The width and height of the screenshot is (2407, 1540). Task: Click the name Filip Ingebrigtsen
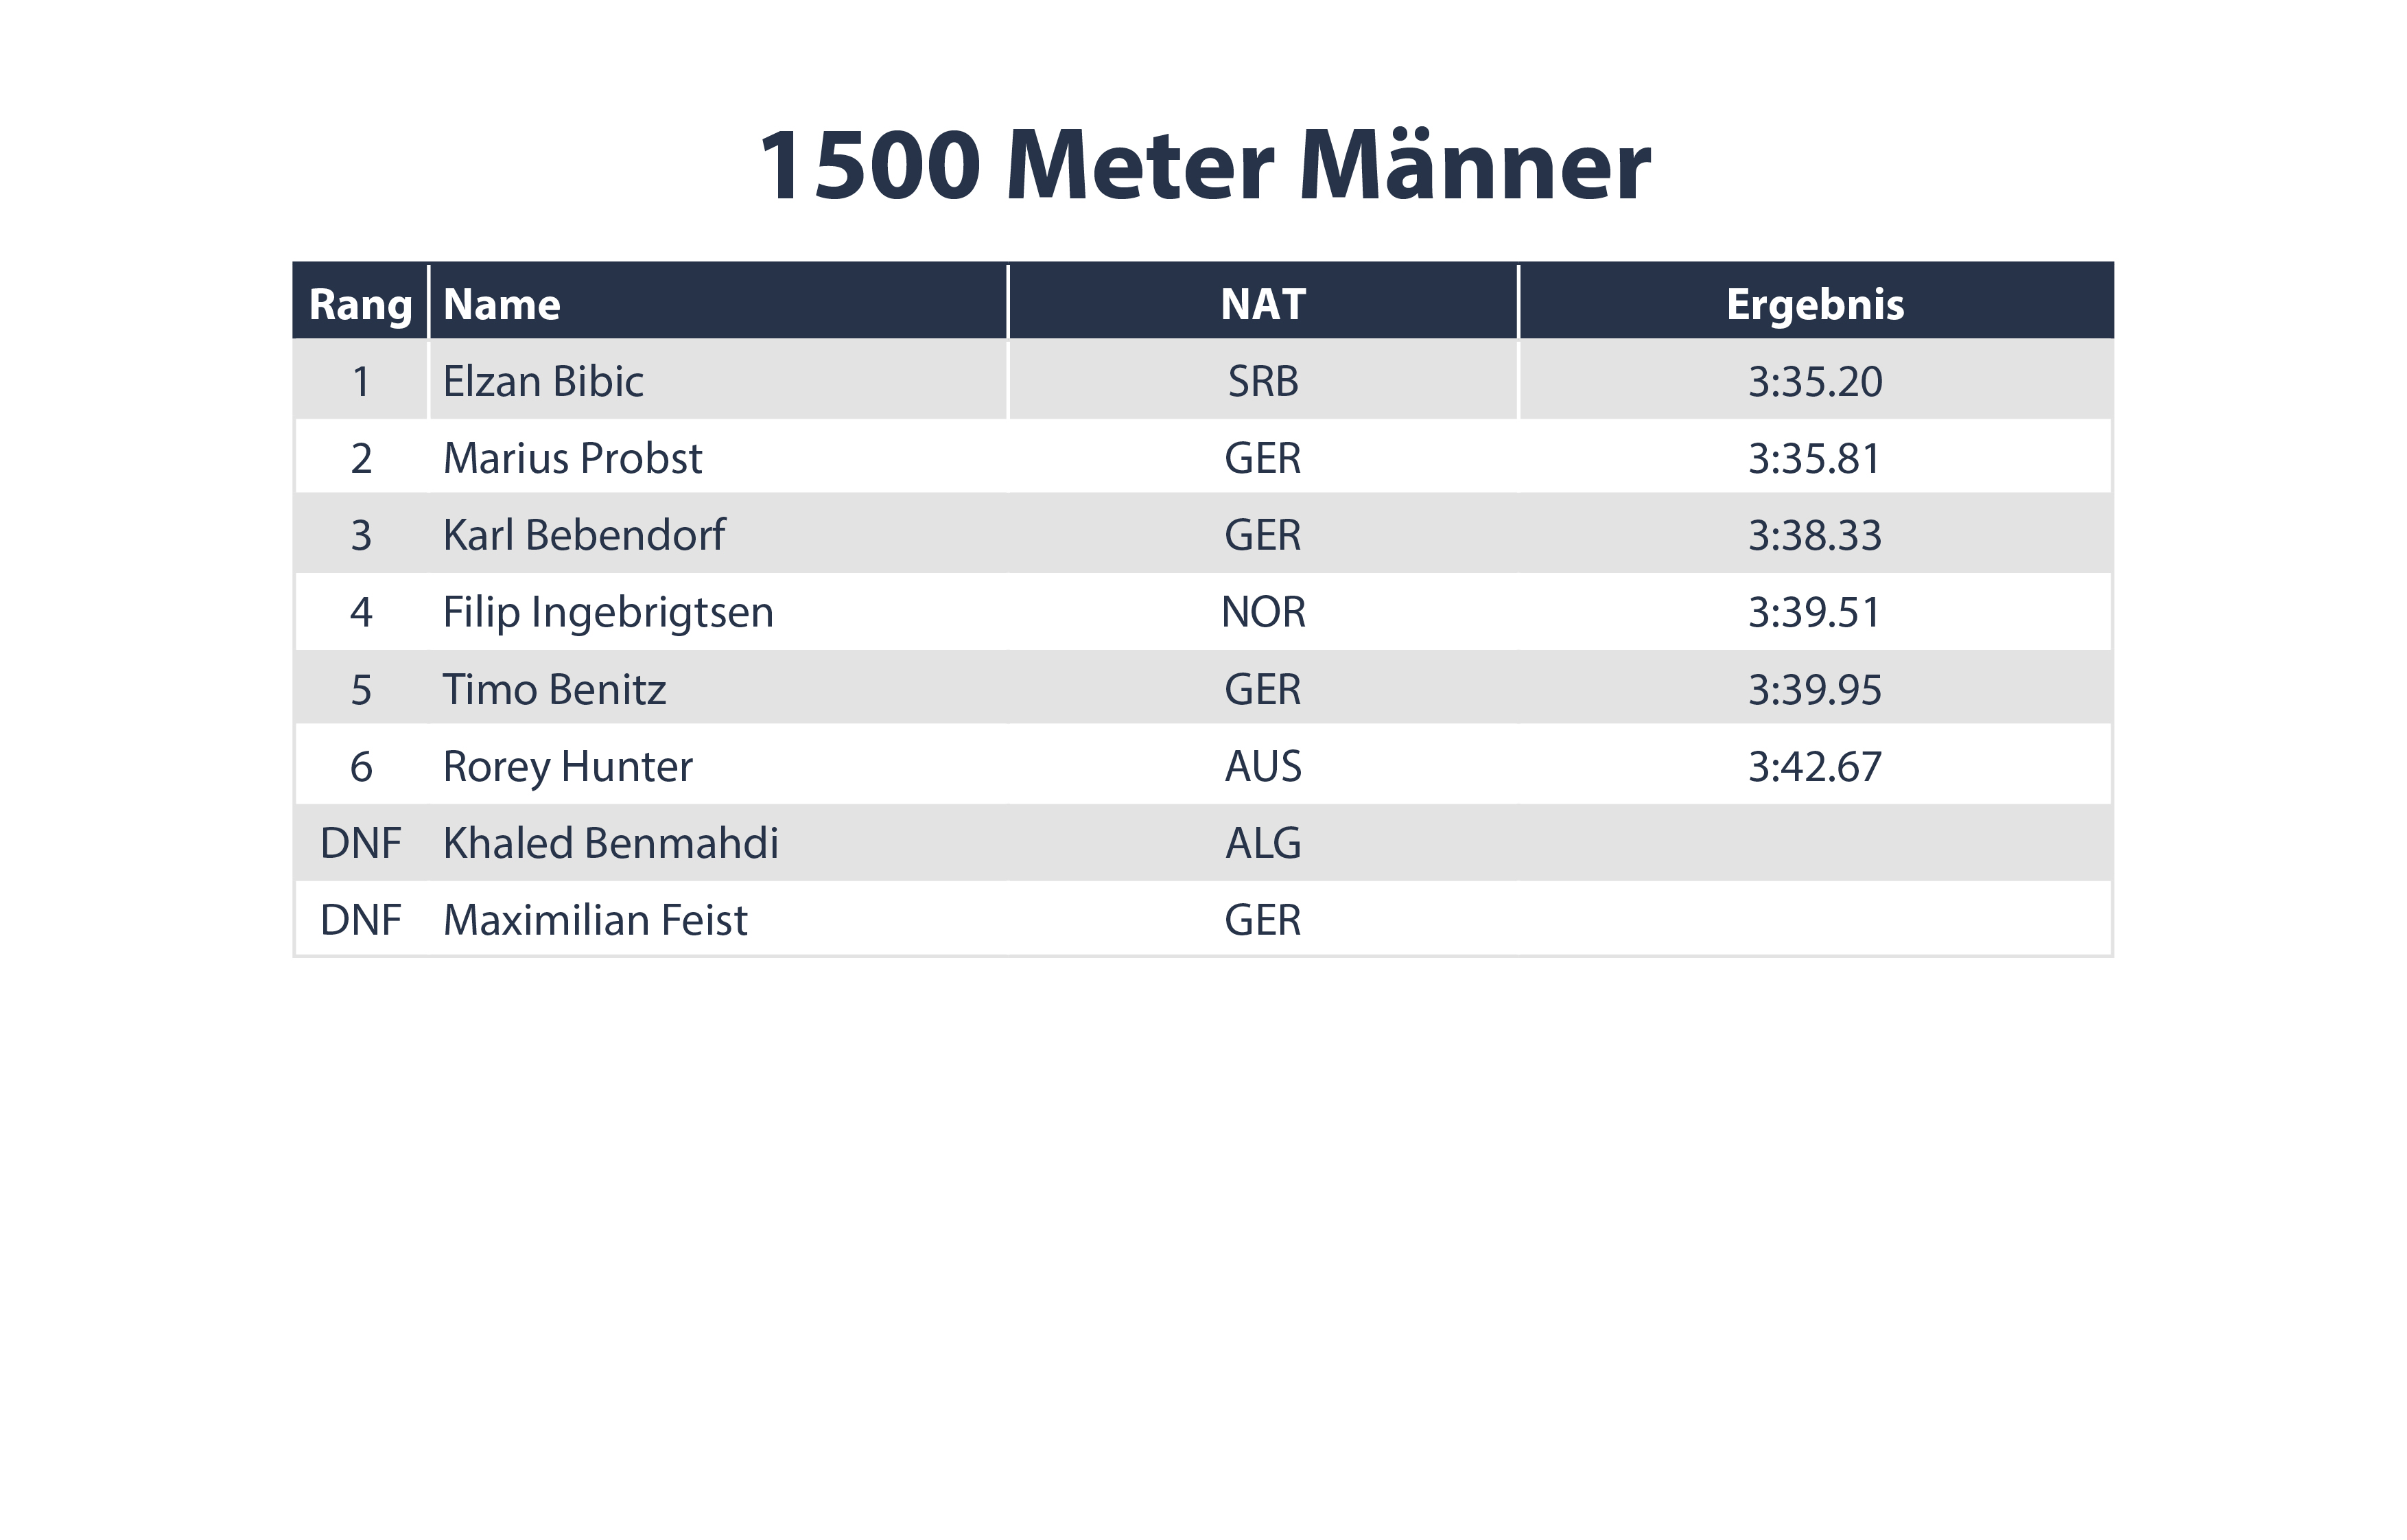tap(608, 612)
